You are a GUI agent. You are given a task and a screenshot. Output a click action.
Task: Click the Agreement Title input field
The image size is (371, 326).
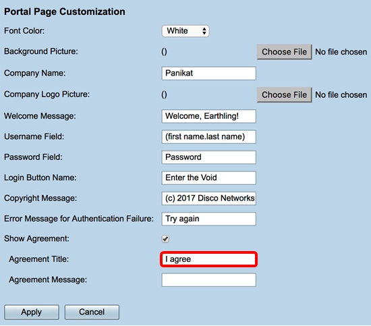[x=208, y=259]
